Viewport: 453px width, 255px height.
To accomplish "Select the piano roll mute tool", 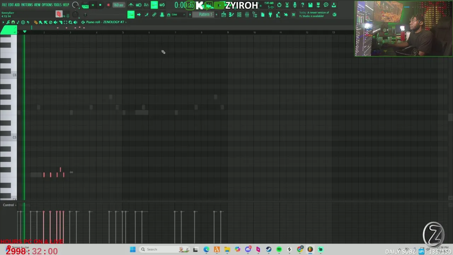I will click(55, 22).
